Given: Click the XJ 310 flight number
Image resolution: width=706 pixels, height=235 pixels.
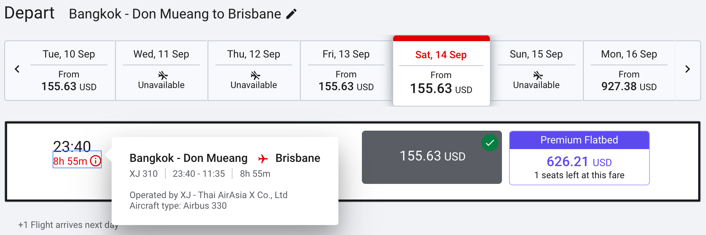Looking at the screenshot, I should point(144,174).
